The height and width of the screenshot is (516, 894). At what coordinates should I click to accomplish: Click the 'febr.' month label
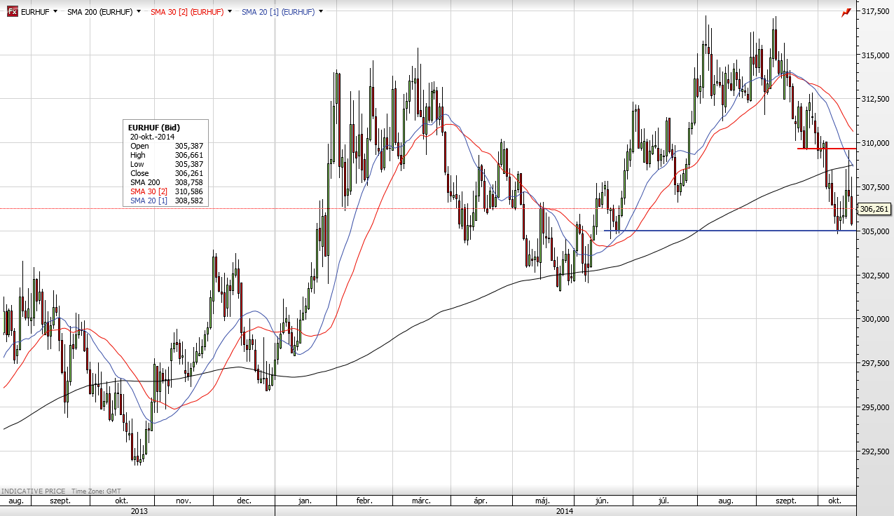tap(363, 501)
